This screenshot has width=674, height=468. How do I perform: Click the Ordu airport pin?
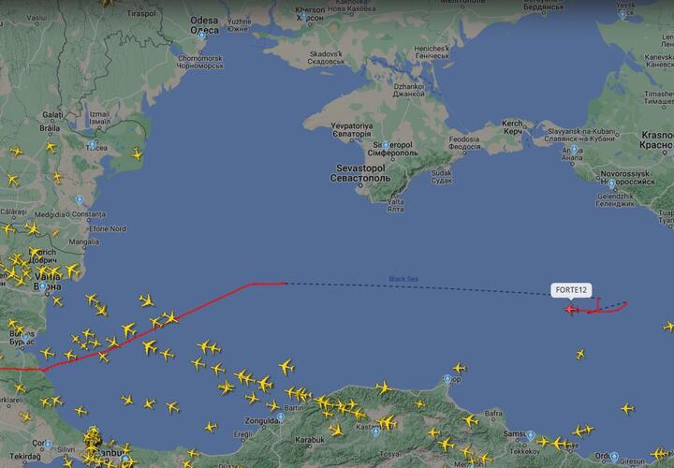pos(614,457)
